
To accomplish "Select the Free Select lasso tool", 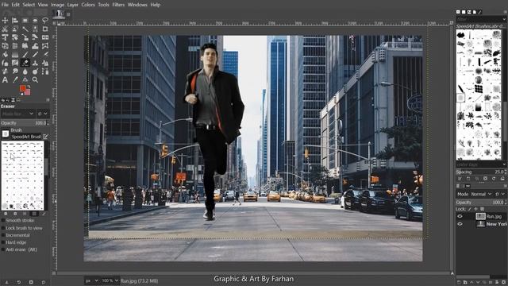I will tap(45, 21).
